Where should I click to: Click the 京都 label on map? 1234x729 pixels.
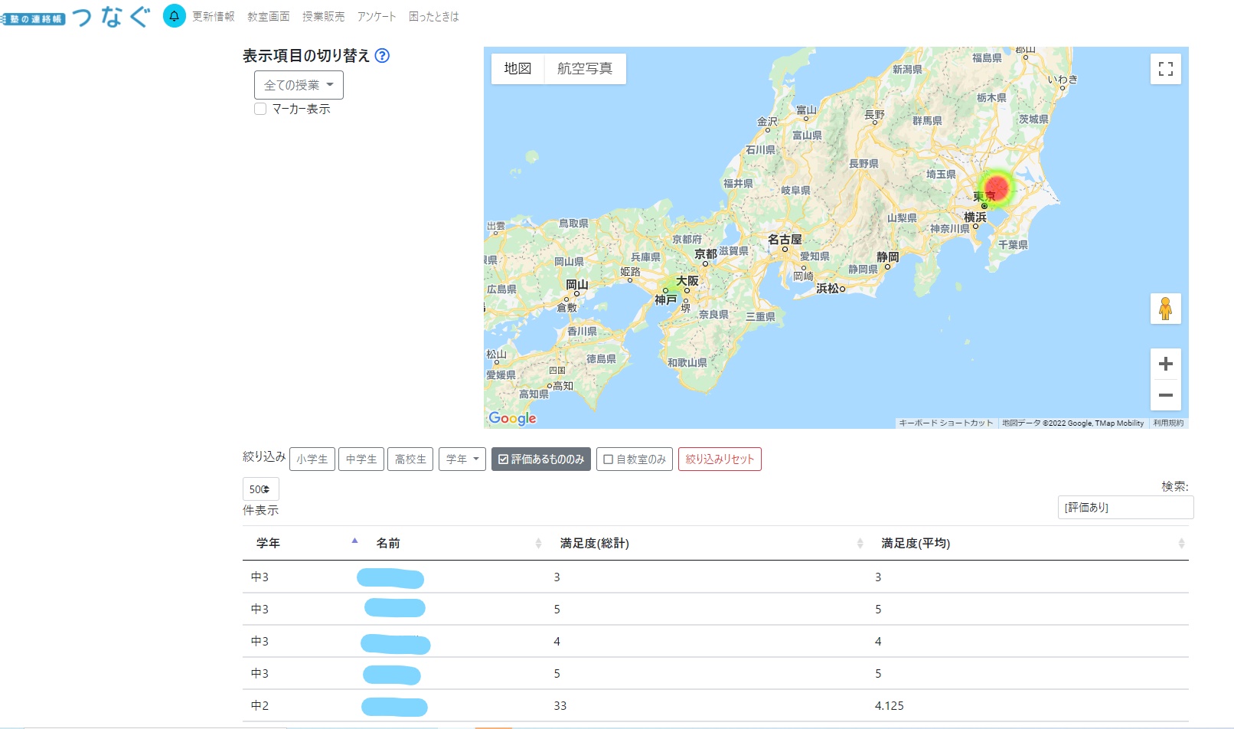click(x=706, y=253)
